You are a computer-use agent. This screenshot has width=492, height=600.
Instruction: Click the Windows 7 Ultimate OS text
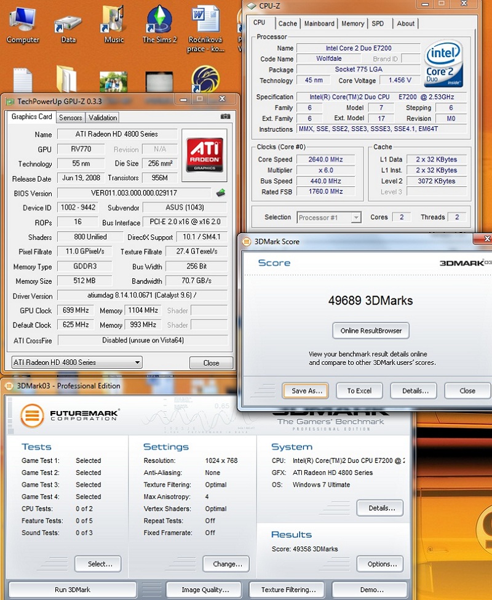tap(322, 485)
